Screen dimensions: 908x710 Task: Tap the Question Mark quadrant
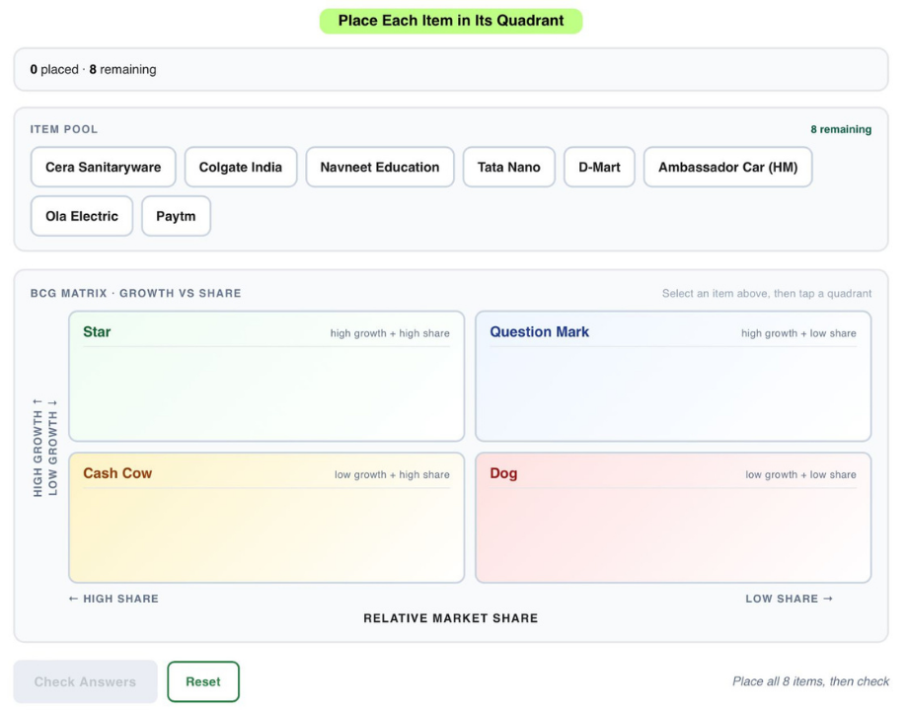click(673, 376)
